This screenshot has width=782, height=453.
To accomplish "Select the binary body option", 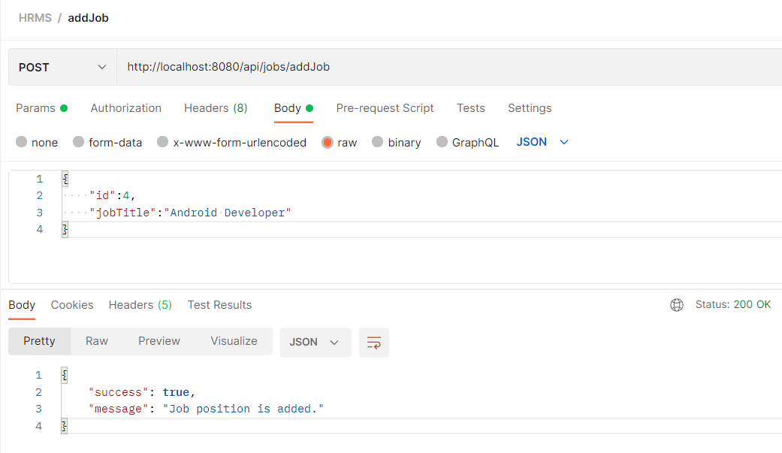I will coord(396,142).
